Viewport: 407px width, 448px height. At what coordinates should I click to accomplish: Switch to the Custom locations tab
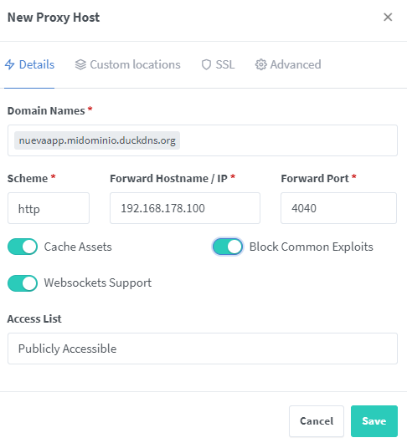(x=127, y=64)
